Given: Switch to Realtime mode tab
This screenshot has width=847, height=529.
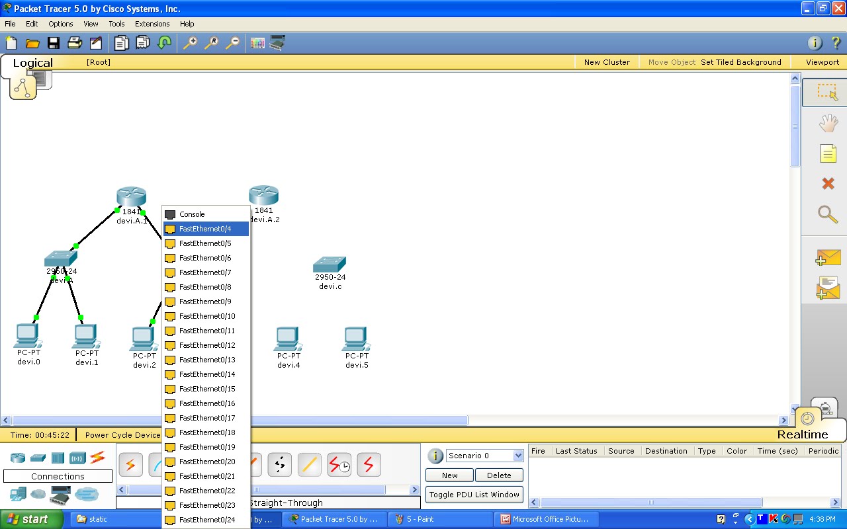Looking at the screenshot, I should 803,434.
